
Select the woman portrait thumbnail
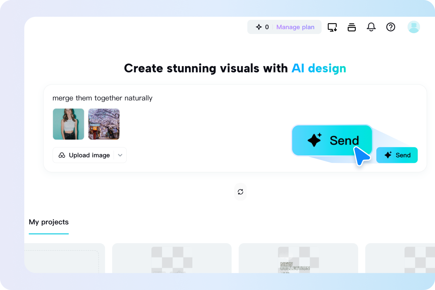pos(69,124)
